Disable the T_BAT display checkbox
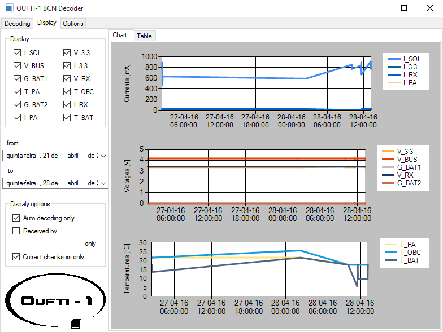443x332 pixels. (67, 118)
